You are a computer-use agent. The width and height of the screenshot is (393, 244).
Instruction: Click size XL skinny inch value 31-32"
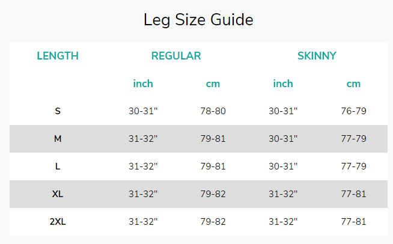(x=283, y=194)
